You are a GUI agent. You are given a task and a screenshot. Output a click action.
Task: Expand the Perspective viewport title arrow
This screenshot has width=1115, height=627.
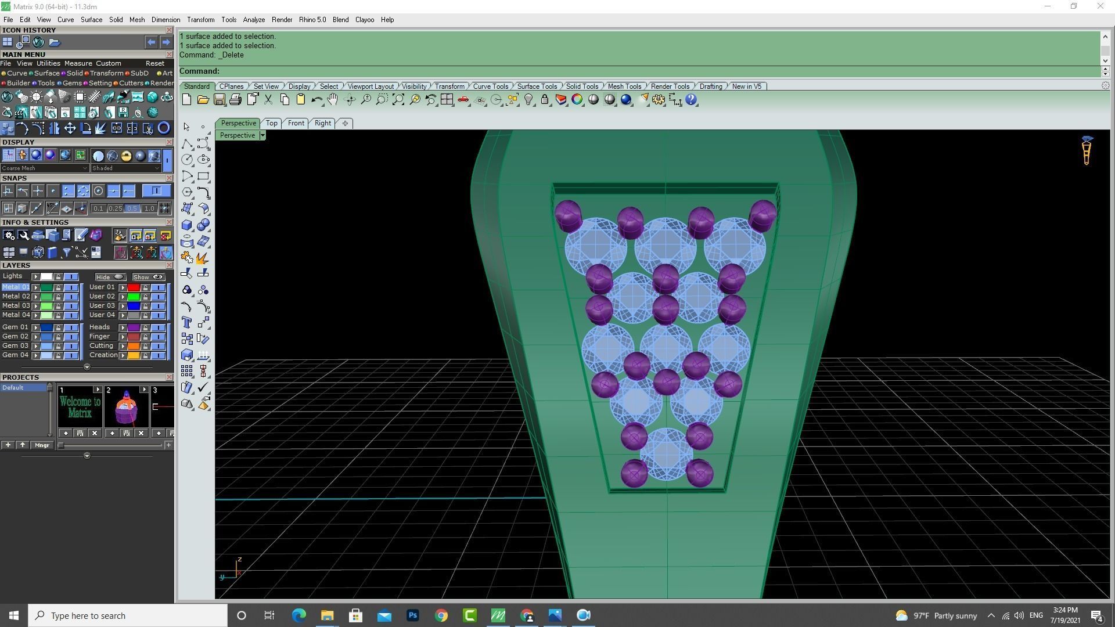[x=262, y=135]
